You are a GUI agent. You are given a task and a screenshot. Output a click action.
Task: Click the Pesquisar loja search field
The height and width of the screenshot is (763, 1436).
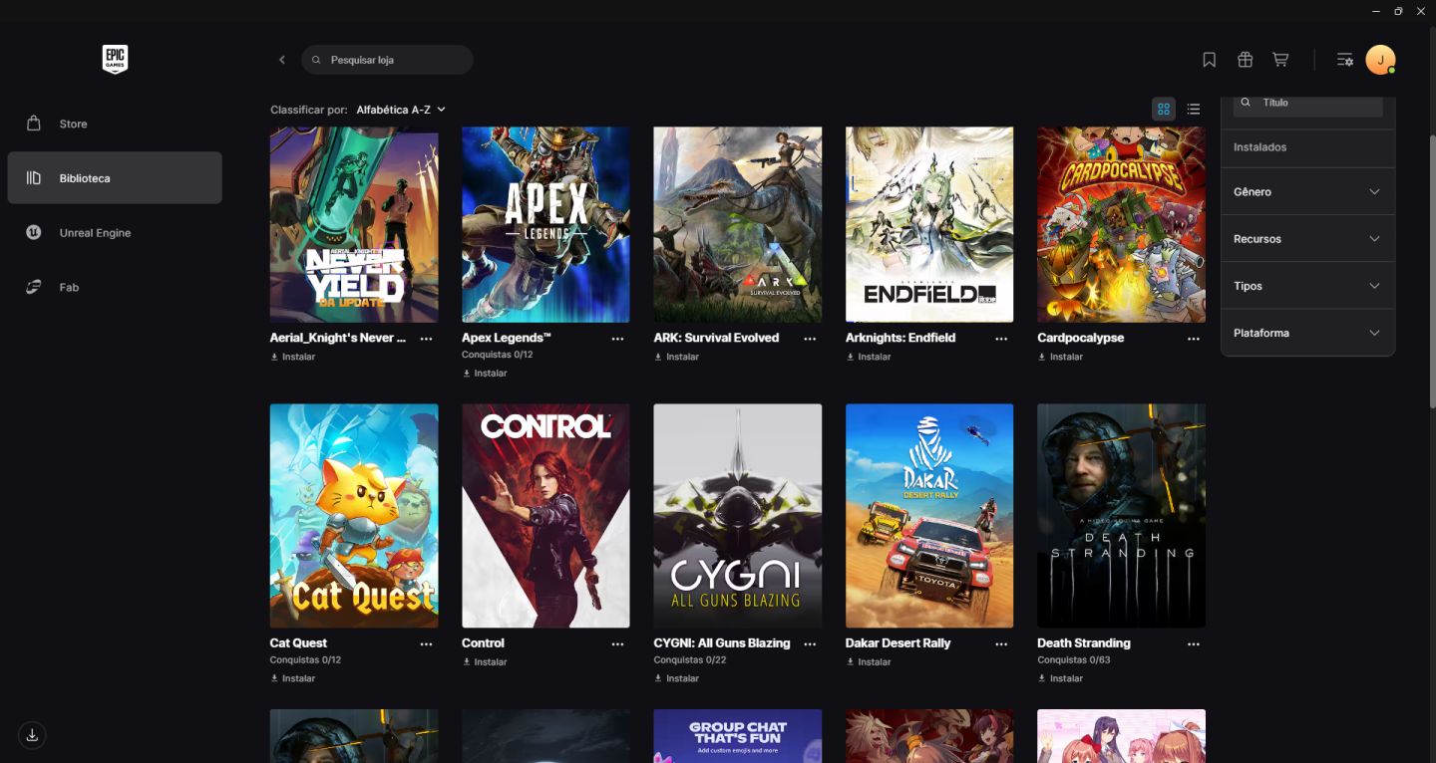click(x=387, y=60)
